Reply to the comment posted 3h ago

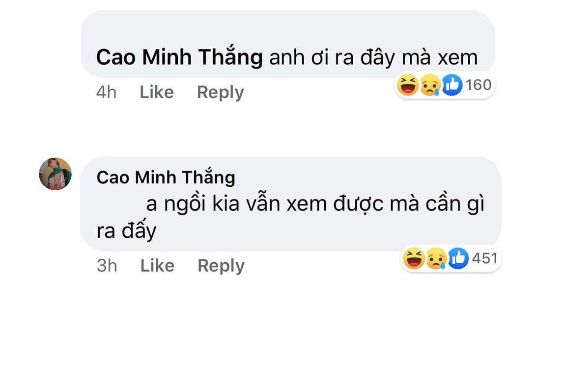pyautogui.click(x=221, y=266)
